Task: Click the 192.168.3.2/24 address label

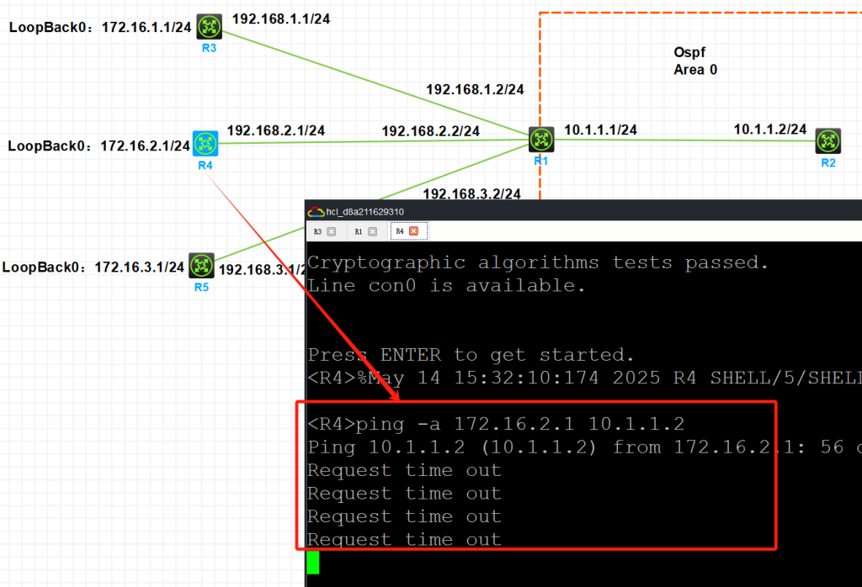Action: 471,193
